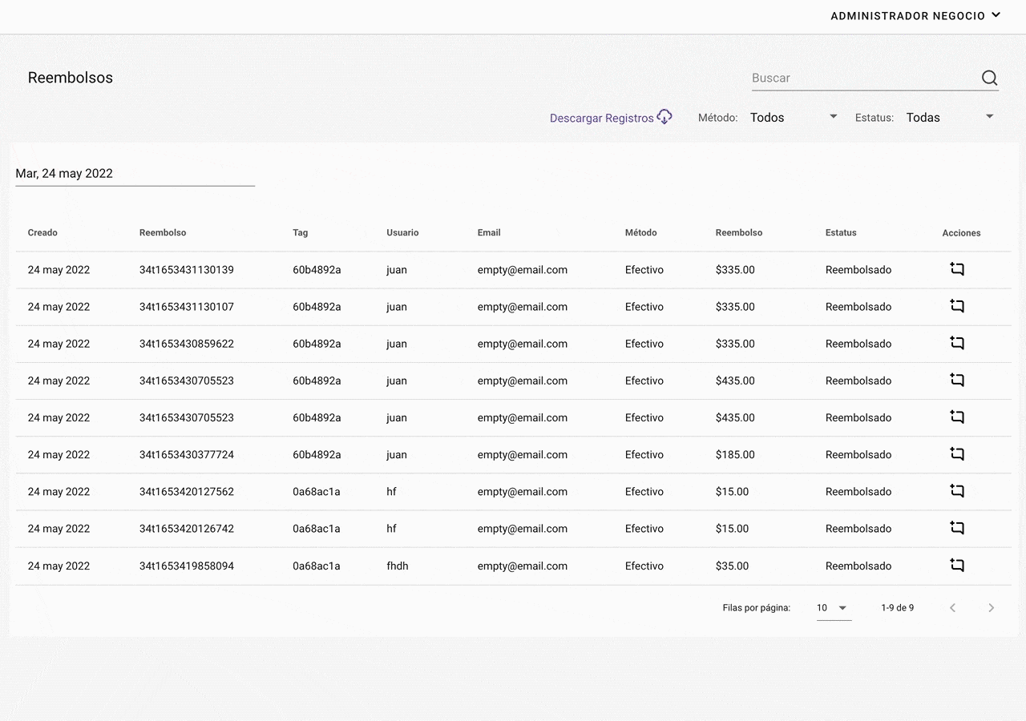Click the Descargar Registros link

[601, 118]
